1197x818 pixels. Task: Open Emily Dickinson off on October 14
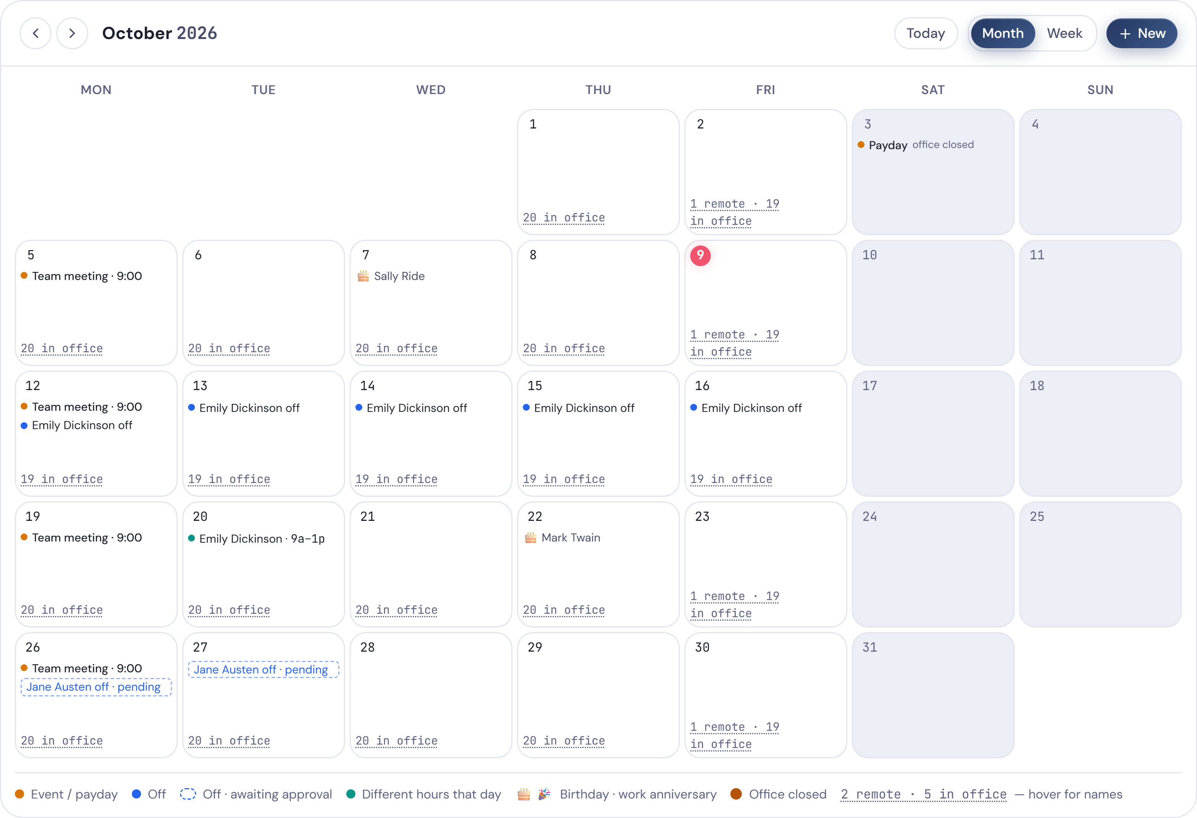[412, 408]
